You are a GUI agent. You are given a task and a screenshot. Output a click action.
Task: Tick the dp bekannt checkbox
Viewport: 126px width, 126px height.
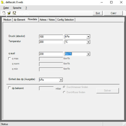point(9,88)
